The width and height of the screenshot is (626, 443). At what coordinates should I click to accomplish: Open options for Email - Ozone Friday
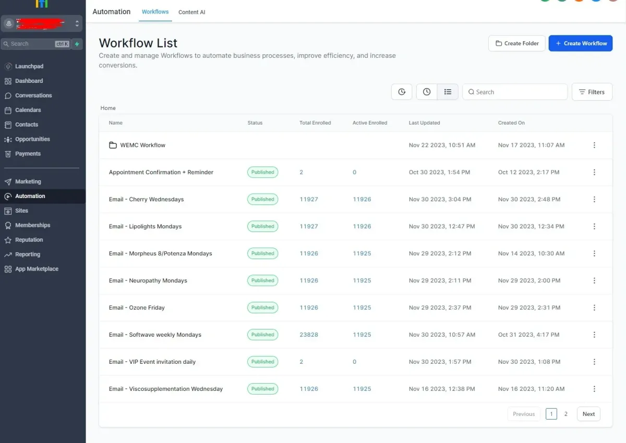(x=594, y=307)
